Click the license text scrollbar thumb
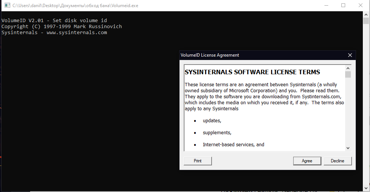This screenshot has height=192, width=370. 348,75
